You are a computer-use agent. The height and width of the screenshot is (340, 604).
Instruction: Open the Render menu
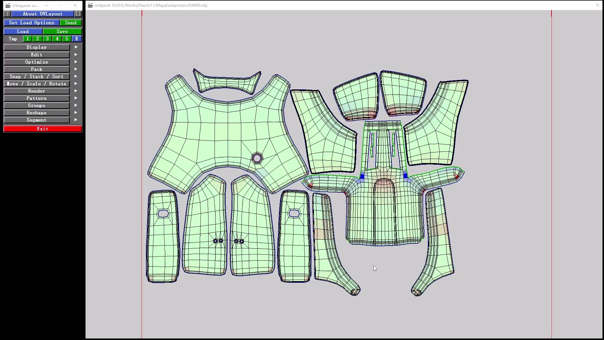coord(36,91)
